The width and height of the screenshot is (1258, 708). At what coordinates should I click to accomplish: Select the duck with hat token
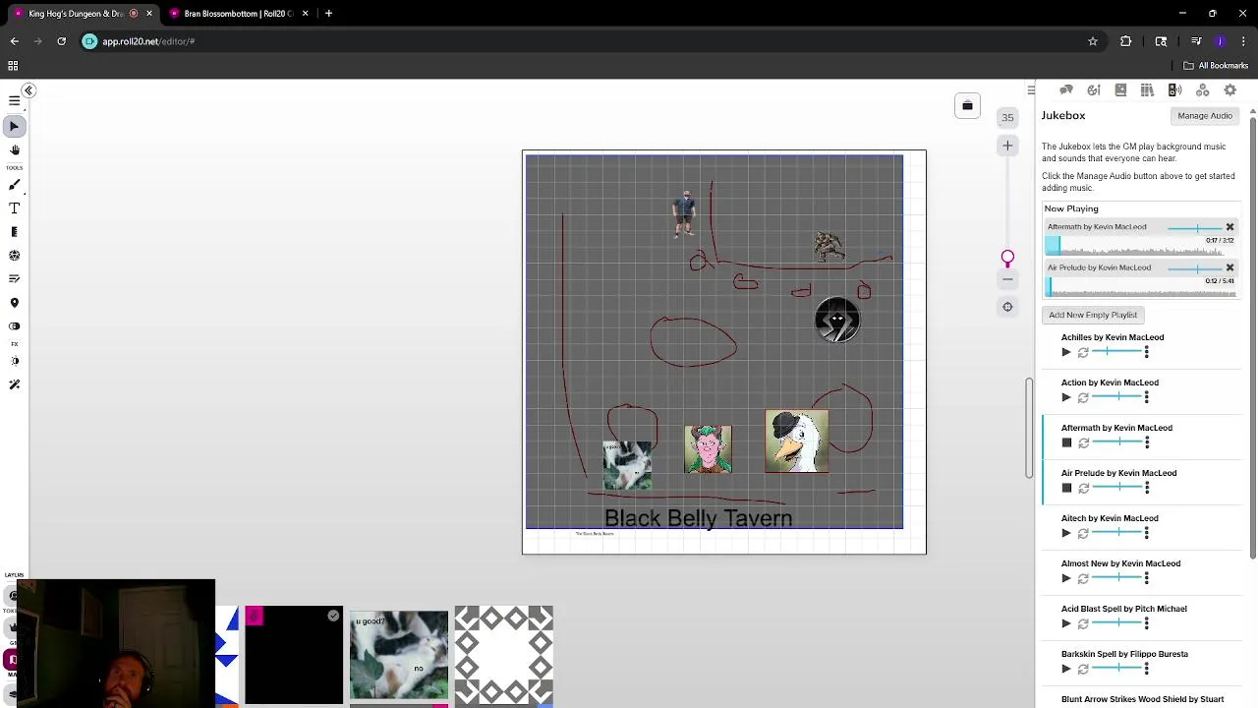796,442
